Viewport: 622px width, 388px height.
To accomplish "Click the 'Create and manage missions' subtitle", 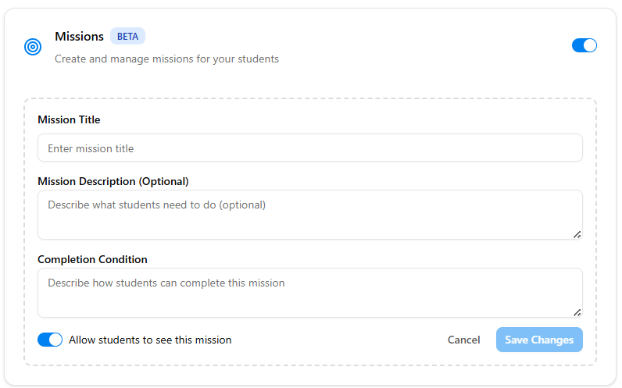I will click(166, 59).
